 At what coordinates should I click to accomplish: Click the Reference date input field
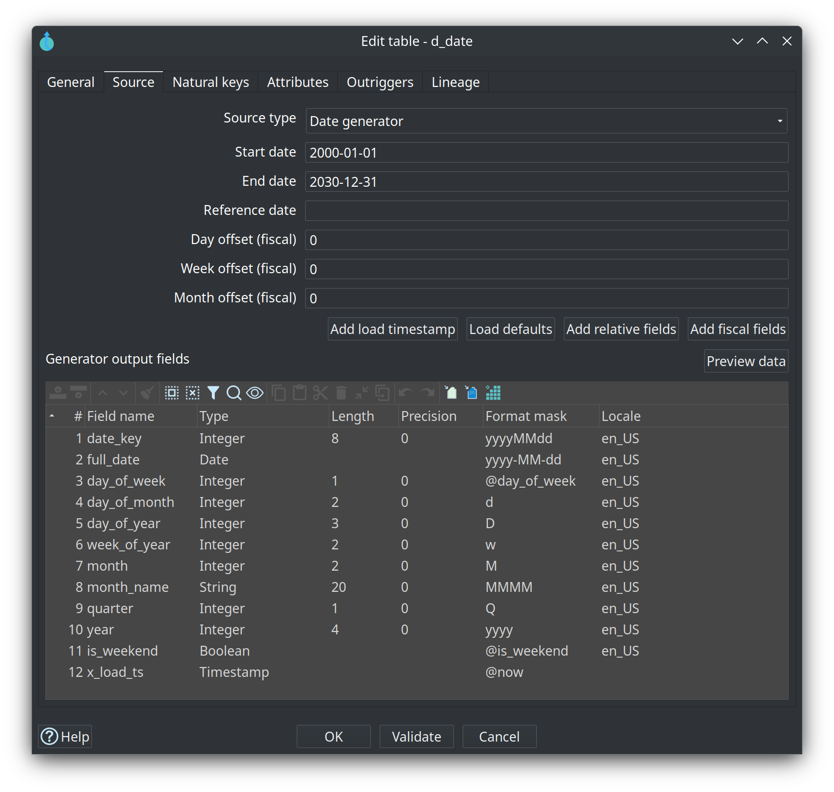click(547, 211)
